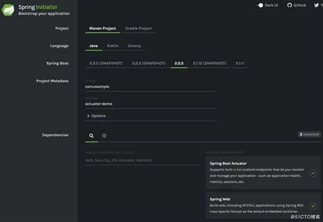Click Bootstrap your application tagline
The image size is (323, 222).
[x=44, y=14]
